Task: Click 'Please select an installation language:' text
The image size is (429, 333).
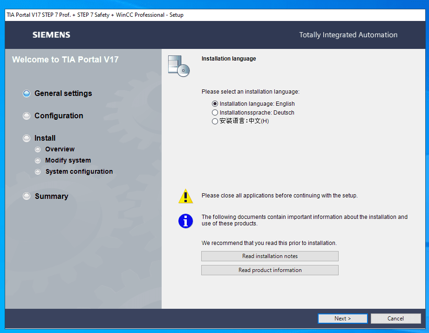Action: [251, 92]
